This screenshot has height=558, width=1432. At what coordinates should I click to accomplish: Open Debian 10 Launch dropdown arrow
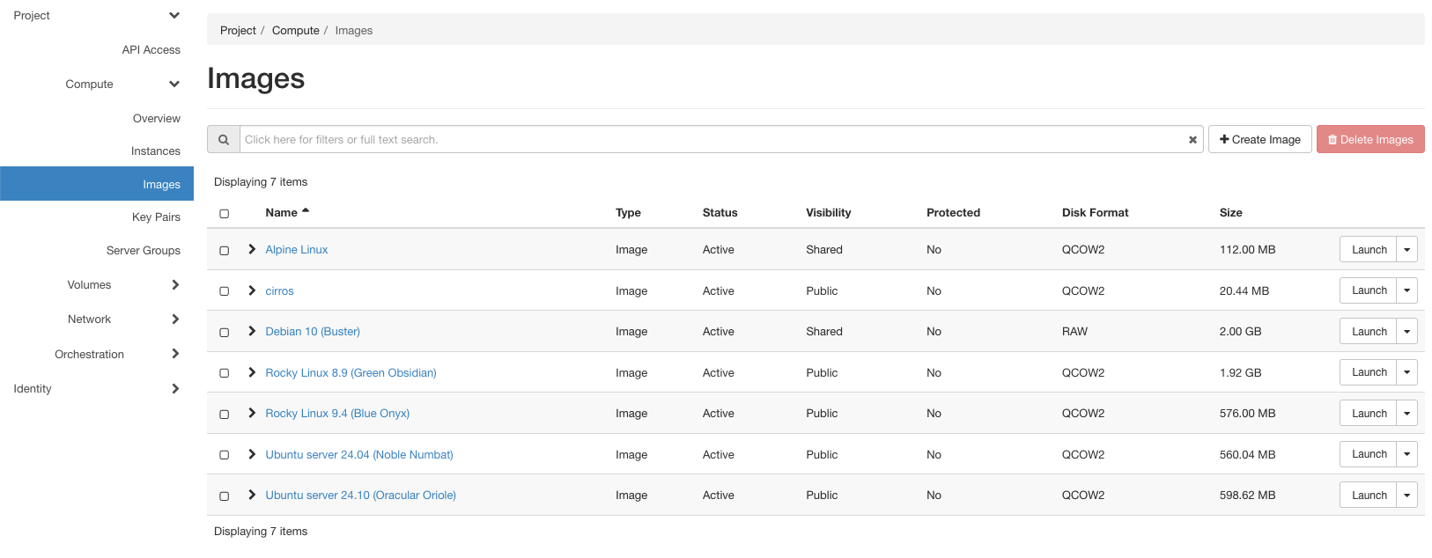click(x=1407, y=332)
